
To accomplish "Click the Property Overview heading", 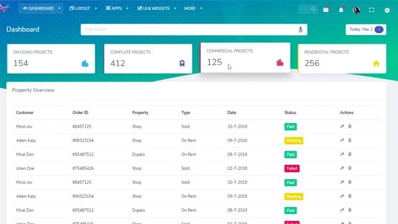I will coord(33,90).
